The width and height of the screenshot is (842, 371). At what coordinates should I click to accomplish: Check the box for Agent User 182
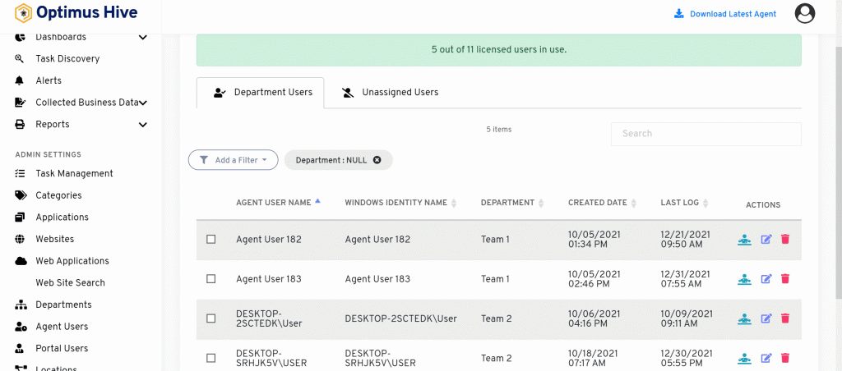point(211,239)
